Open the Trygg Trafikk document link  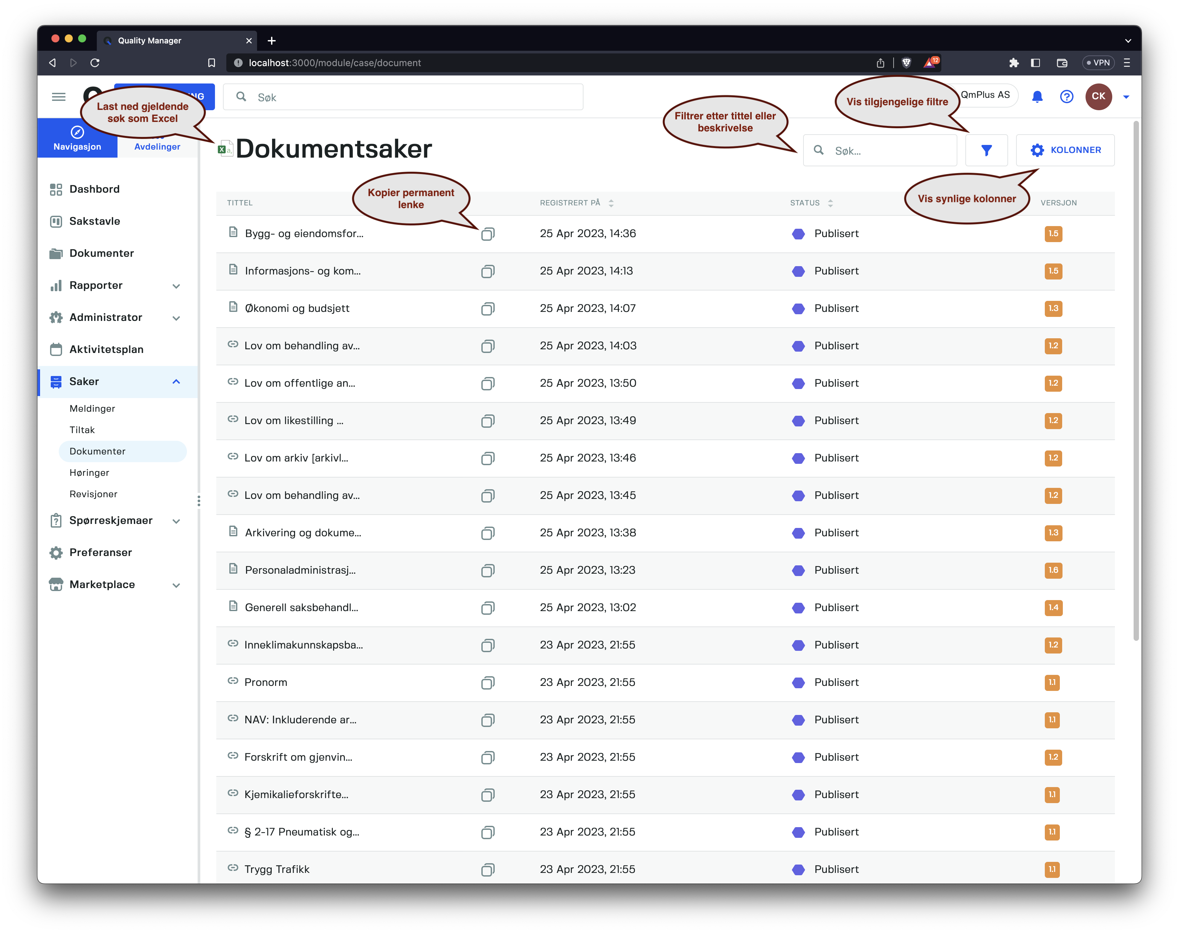[276, 870]
